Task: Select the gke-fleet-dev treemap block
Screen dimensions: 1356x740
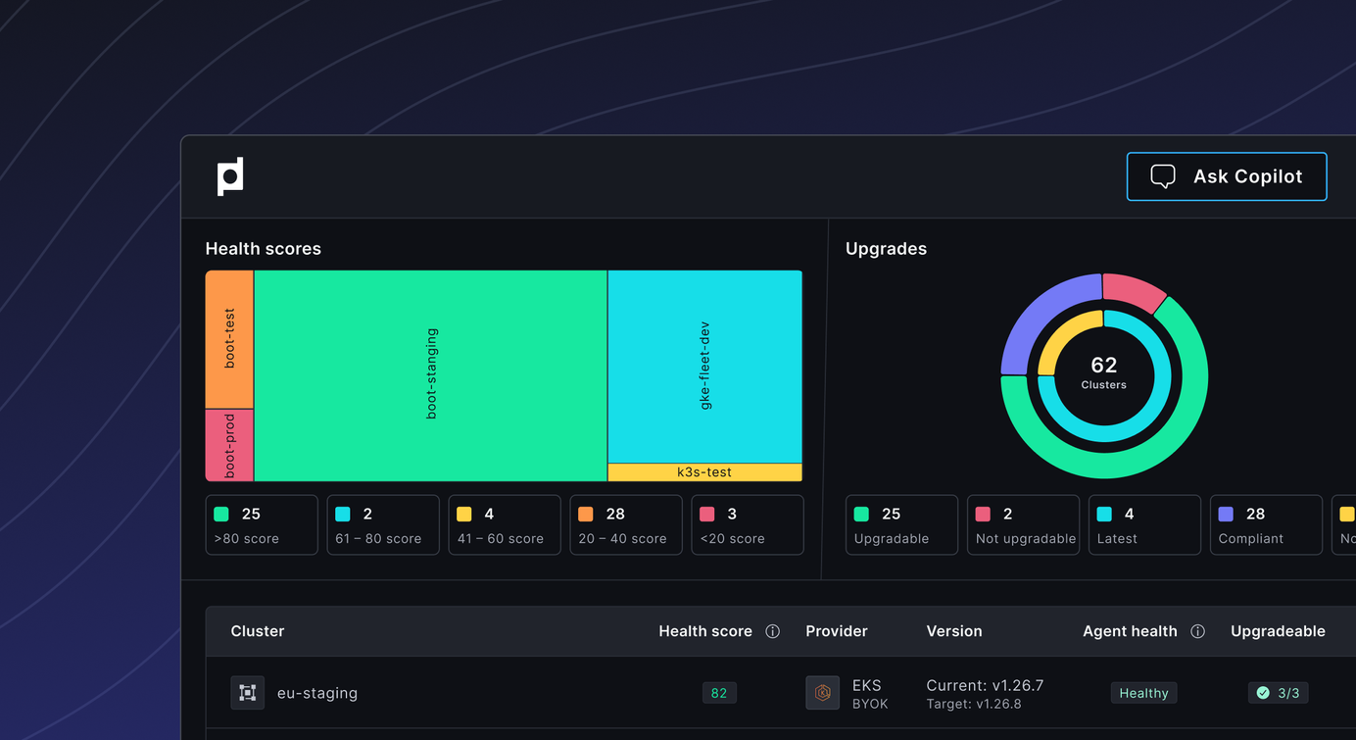Action: point(704,367)
